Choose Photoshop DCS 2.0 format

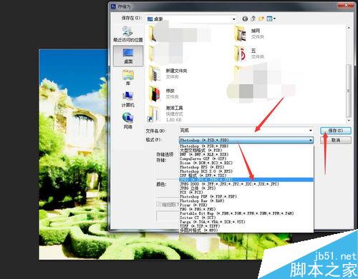click(x=246, y=171)
